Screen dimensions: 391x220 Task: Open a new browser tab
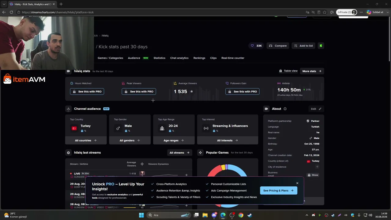pos(61,4)
